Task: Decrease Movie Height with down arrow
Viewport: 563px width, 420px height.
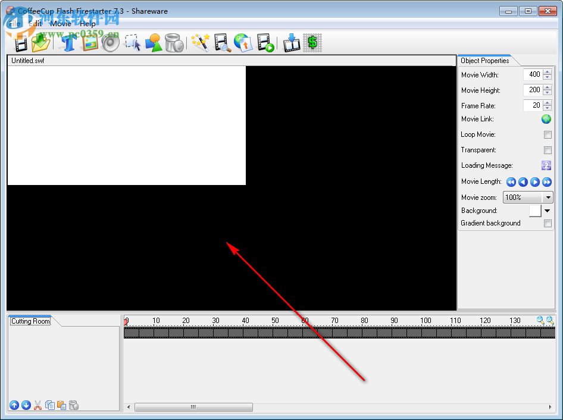Action: (x=547, y=92)
